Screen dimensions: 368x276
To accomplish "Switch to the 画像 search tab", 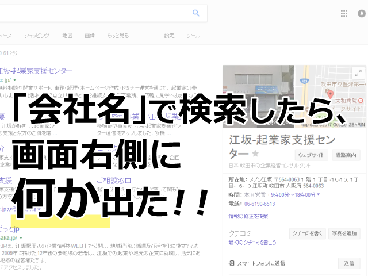I will click(x=90, y=36).
